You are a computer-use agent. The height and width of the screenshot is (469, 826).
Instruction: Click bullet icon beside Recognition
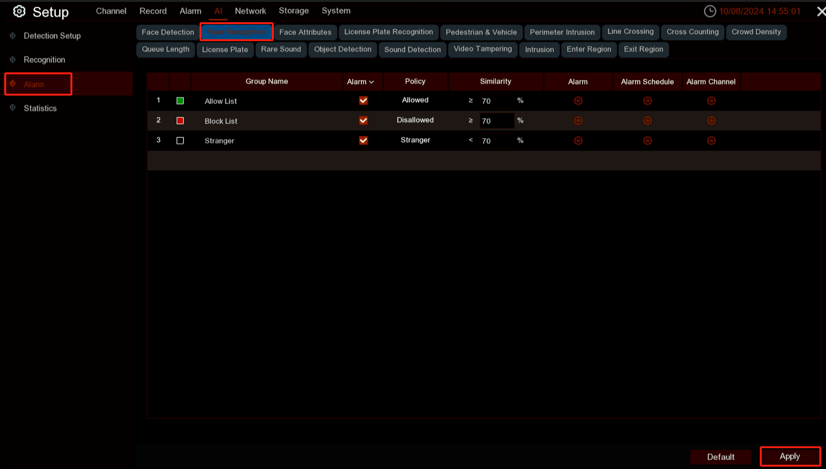pos(13,60)
